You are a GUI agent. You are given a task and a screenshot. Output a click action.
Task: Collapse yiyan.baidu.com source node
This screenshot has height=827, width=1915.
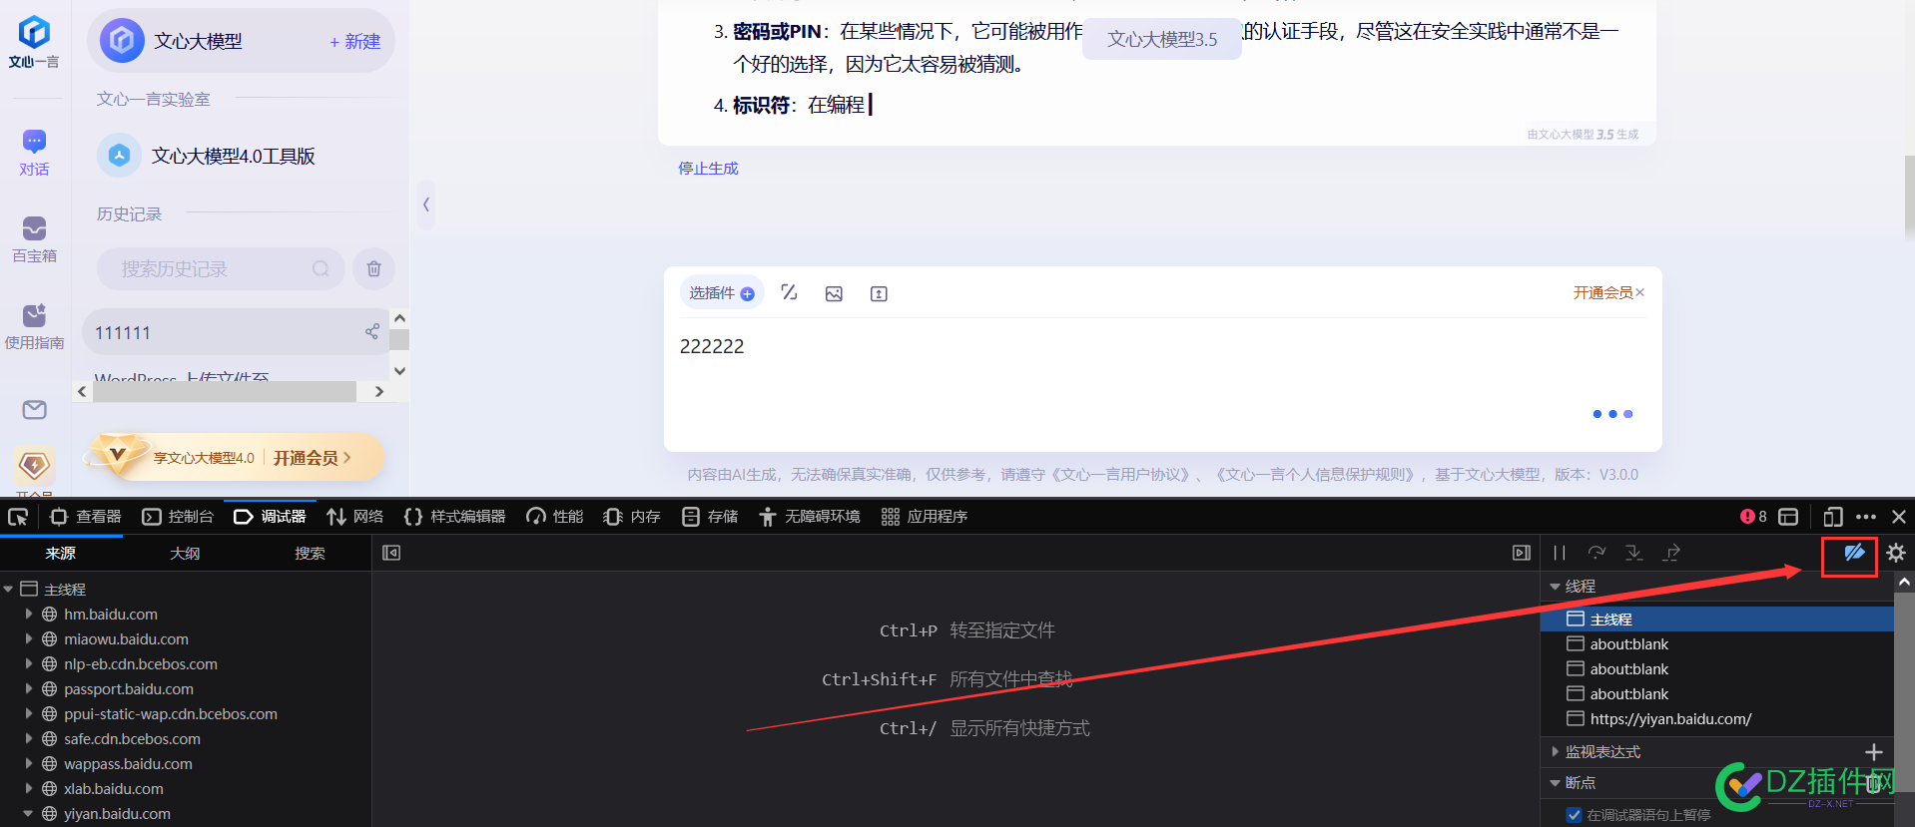pos(28,814)
